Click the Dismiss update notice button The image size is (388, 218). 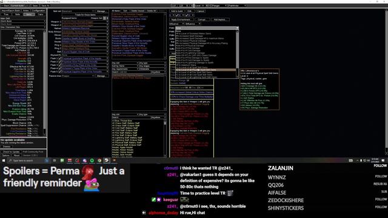[7, 147]
